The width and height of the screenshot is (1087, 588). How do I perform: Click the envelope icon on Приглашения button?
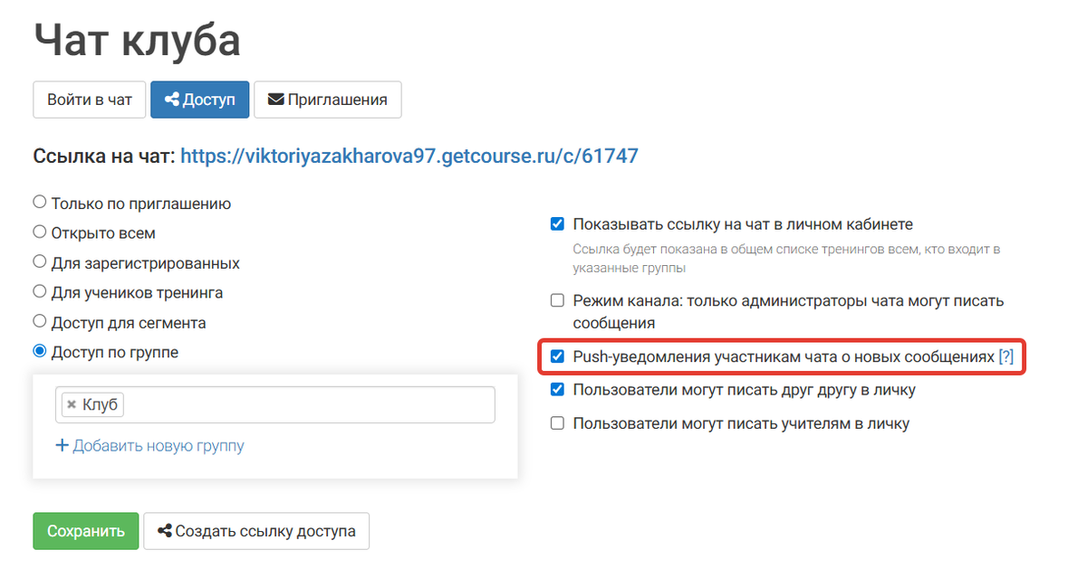pyautogui.click(x=275, y=100)
